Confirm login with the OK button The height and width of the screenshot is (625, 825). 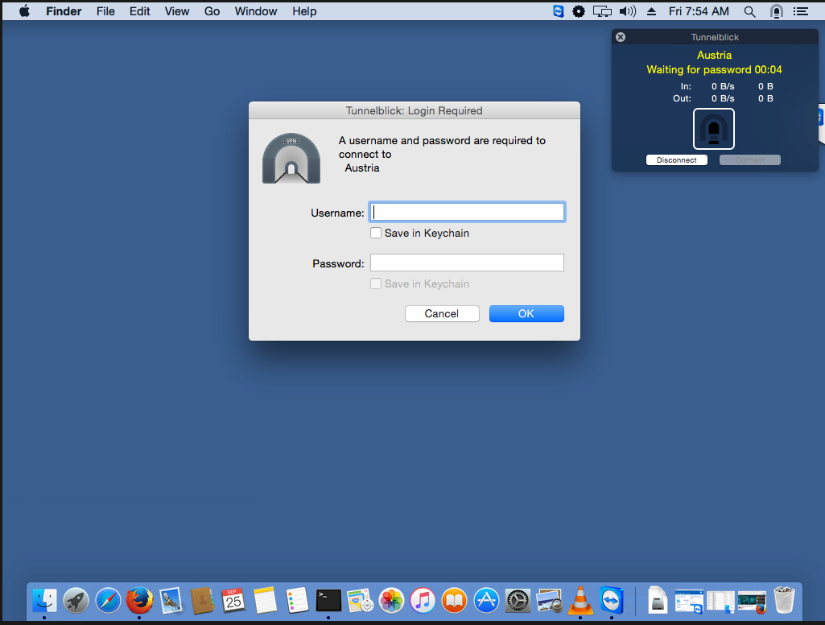(x=526, y=314)
